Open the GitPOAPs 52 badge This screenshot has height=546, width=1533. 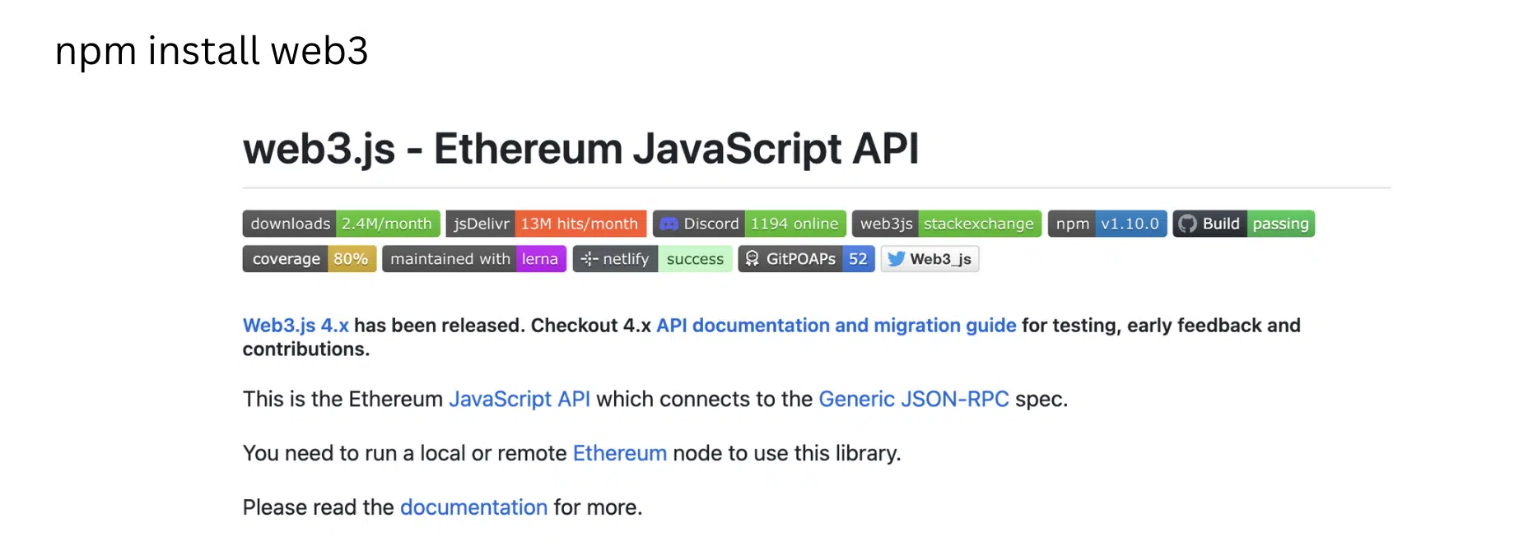coord(806,259)
